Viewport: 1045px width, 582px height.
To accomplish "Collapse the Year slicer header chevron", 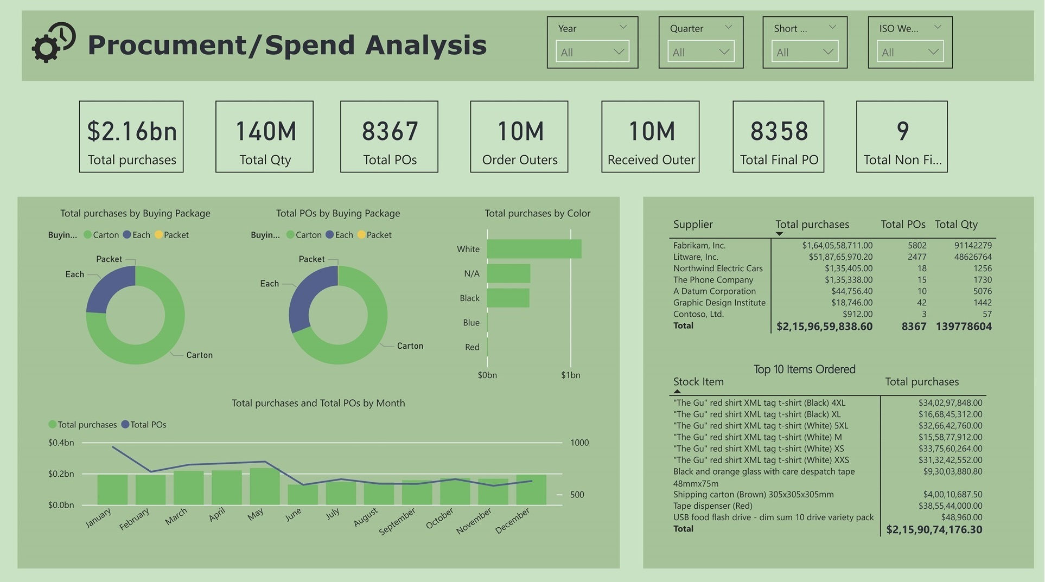I will [x=623, y=27].
